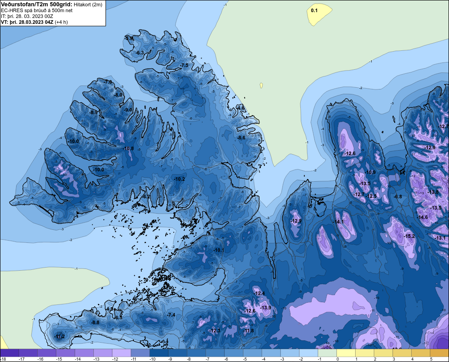Click the title text "Veðurstofan/T2m 500grid:"

37,4
